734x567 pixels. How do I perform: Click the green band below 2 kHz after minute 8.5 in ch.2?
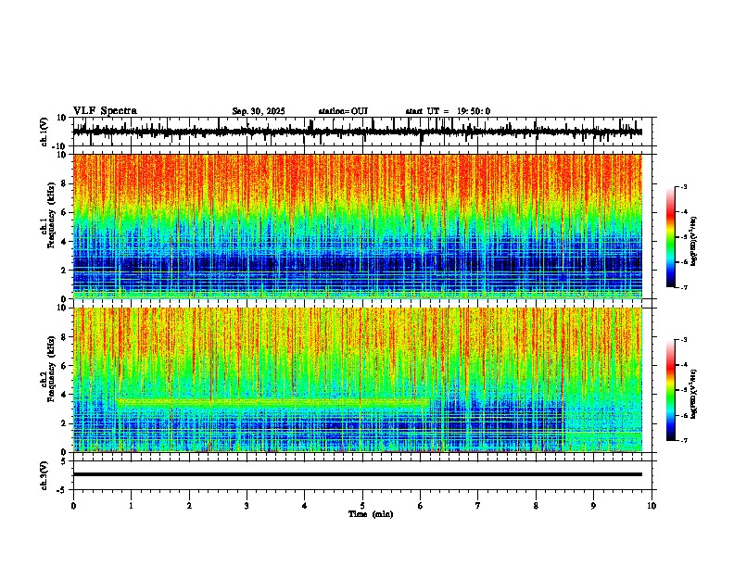[x=603, y=435]
